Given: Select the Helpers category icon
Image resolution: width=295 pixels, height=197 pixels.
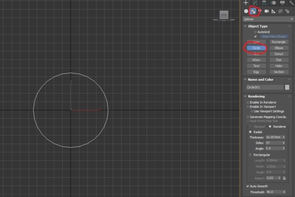Looking at the screenshot, I should (x=274, y=11).
